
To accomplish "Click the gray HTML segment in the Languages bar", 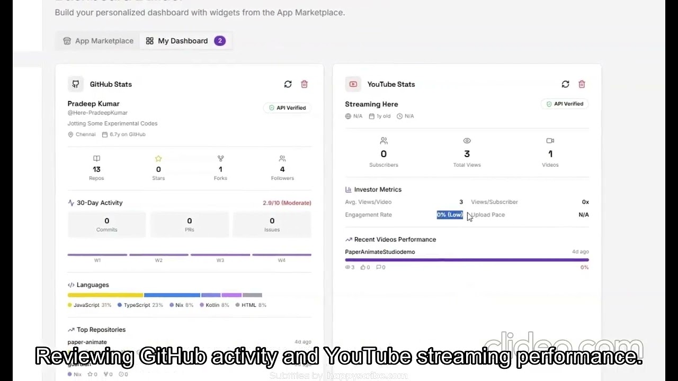I will pyautogui.click(x=252, y=295).
